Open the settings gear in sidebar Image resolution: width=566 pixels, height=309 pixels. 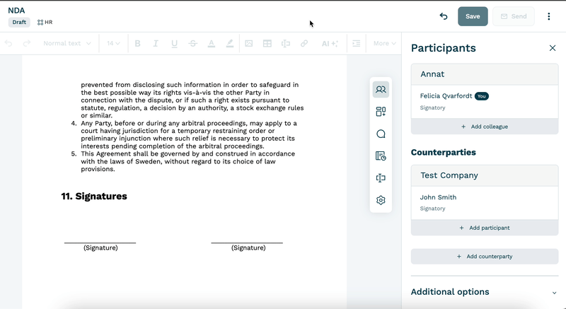(x=381, y=200)
